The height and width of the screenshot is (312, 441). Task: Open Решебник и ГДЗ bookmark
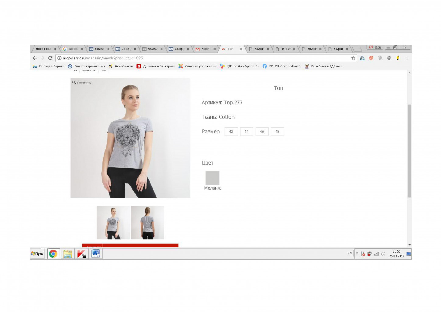point(323,66)
